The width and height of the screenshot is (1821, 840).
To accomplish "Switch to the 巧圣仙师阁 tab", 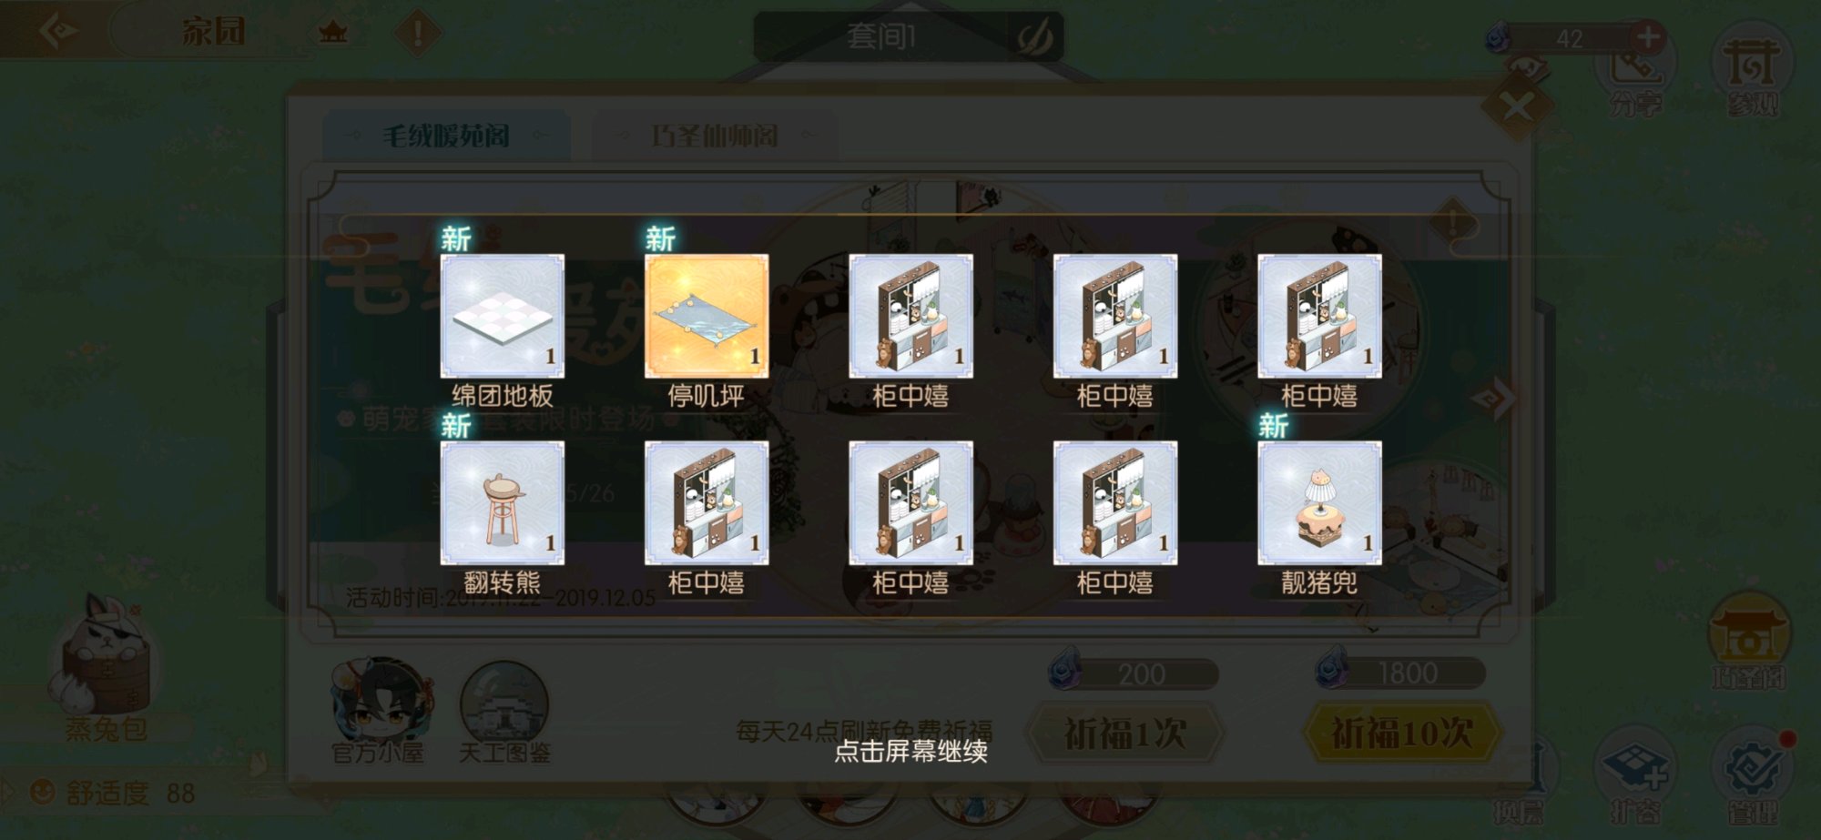I will [715, 137].
